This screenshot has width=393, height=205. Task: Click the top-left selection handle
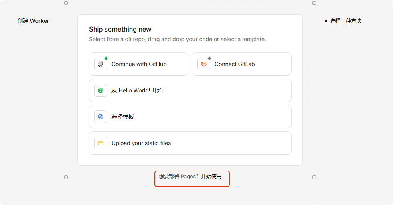tap(66, 3)
